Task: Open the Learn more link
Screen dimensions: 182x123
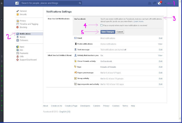Action: click(x=138, y=22)
